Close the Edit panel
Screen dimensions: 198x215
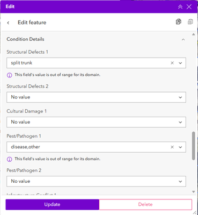point(189,7)
